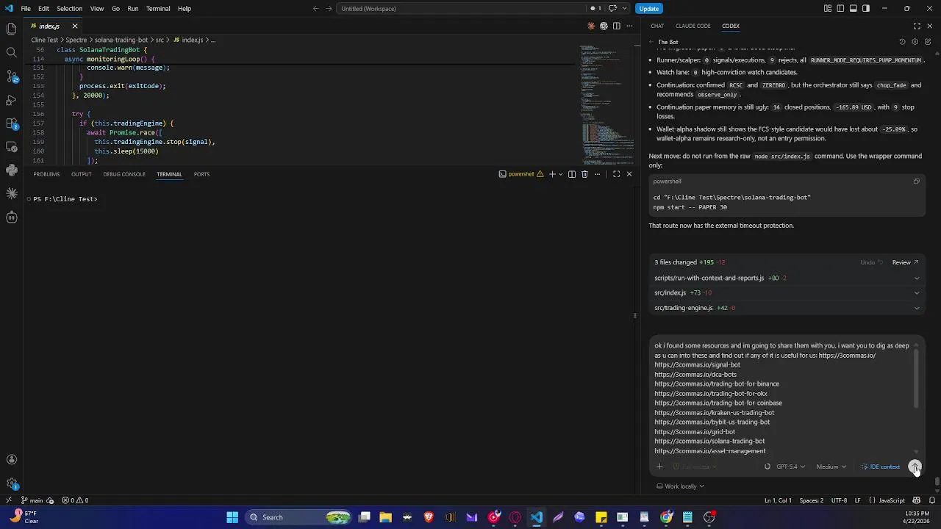Screen dimensions: 941x529
Task: Open the Explorer view in activity bar
Action: (x=11, y=29)
